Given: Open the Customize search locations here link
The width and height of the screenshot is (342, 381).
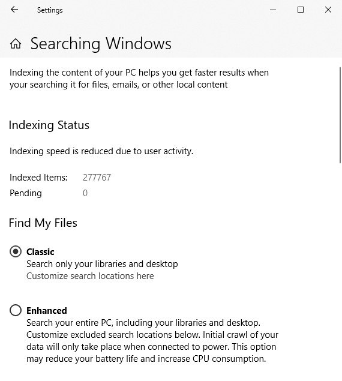Looking at the screenshot, I should (x=90, y=276).
